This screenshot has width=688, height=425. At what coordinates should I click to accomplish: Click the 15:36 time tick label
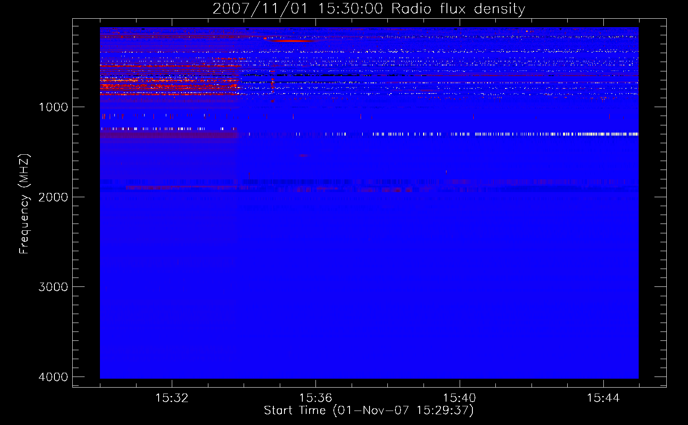pyautogui.click(x=316, y=398)
